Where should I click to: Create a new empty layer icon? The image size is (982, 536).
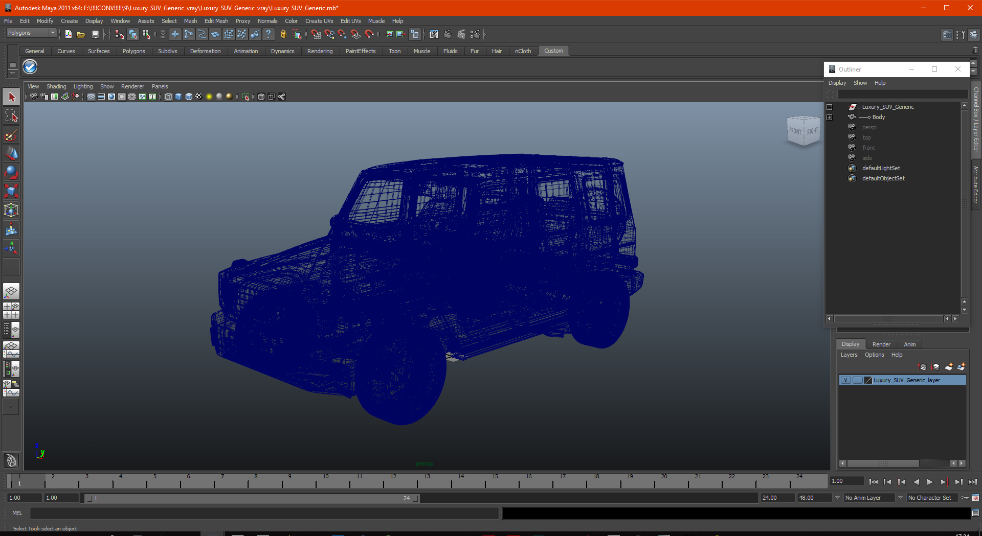pyautogui.click(x=949, y=367)
